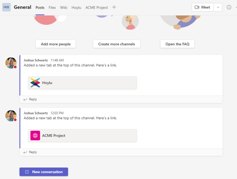This screenshot has height=179, width=237.
Task: Click the Hoylu app logo icon
Action: click(35, 83)
